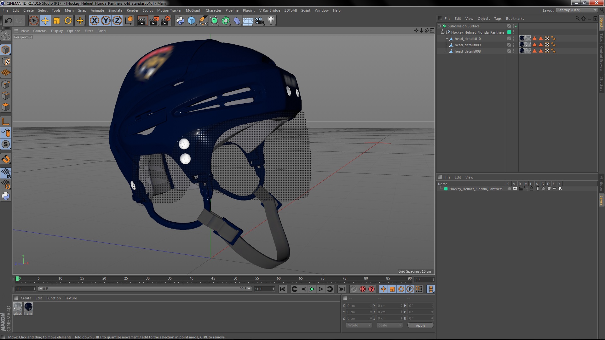Add a Camera object
605x340 pixels.
[260, 21]
